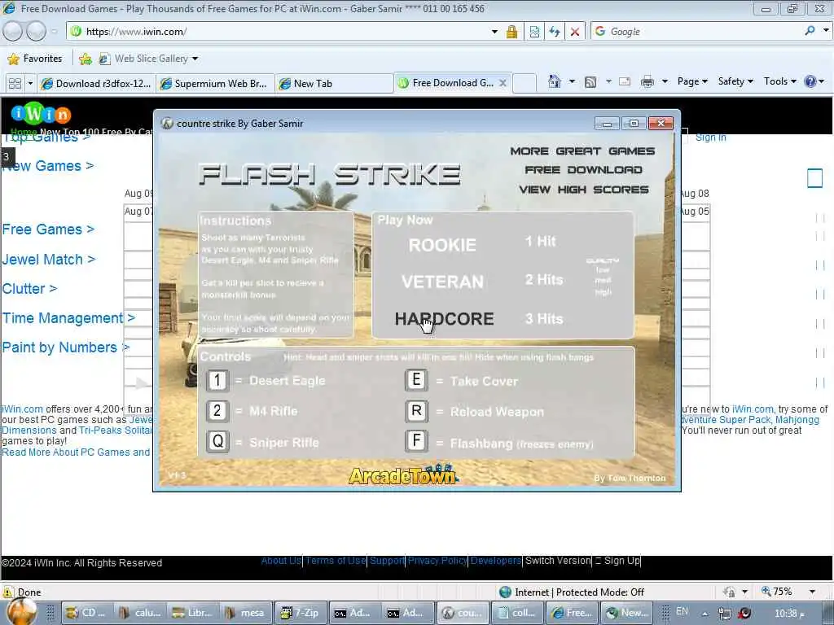Click the Jewel Match link
The image size is (834, 625).
tap(48, 260)
